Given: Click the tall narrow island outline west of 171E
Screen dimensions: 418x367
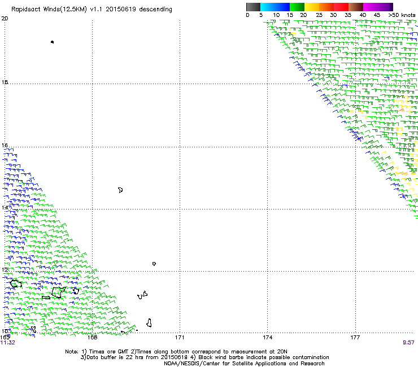Looking at the screenshot, I should 149,323.
